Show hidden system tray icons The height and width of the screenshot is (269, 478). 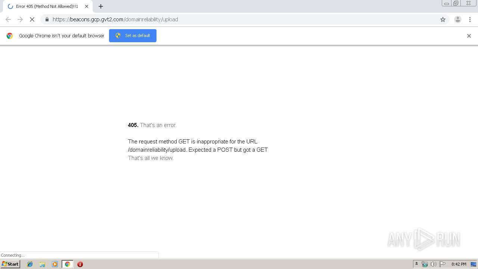(x=416, y=264)
